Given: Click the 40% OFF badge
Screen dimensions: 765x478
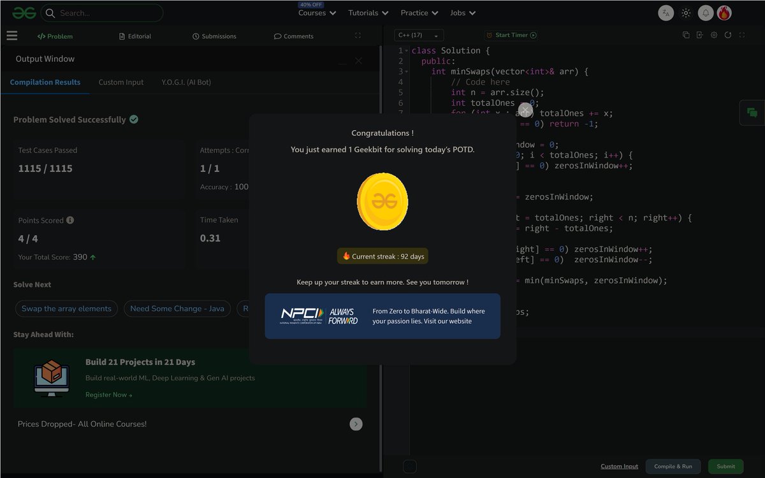Looking at the screenshot, I should tap(311, 4).
